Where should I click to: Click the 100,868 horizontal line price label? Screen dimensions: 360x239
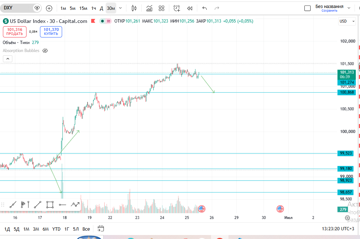point(347,92)
